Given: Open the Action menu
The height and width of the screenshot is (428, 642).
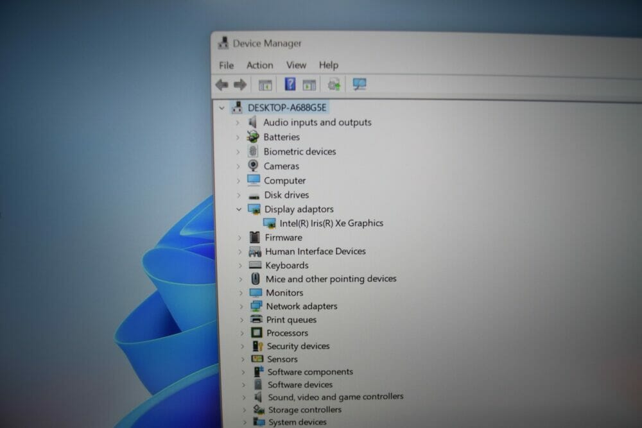Looking at the screenshot, I should (259, 65).
